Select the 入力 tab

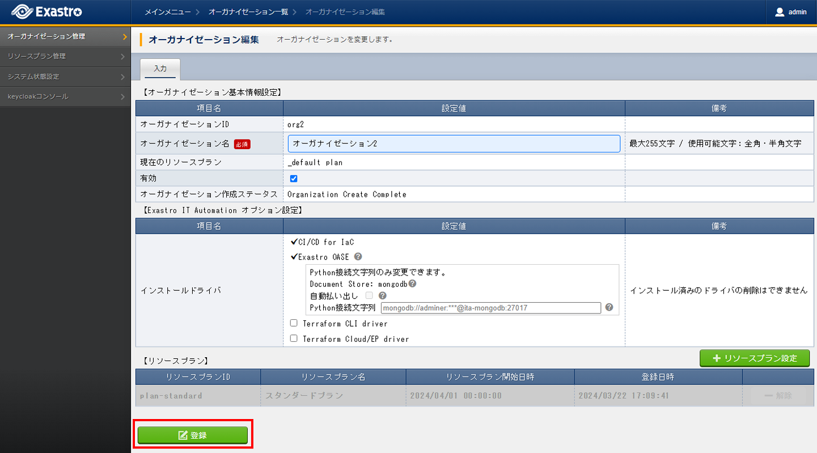point(160,69)
